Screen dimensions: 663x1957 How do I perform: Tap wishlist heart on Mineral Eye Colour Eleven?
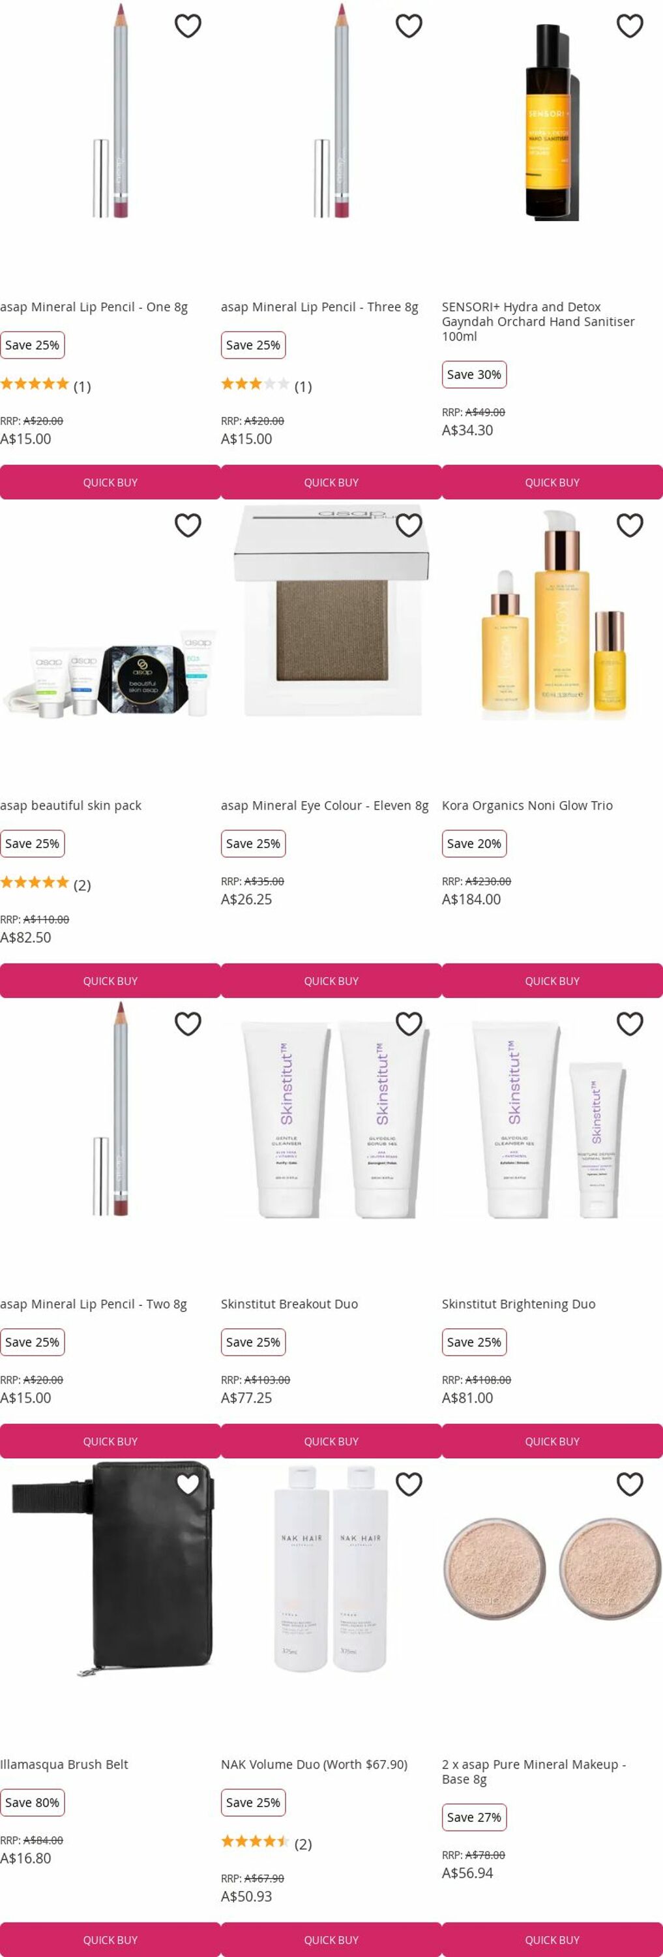tap(409, 525)
